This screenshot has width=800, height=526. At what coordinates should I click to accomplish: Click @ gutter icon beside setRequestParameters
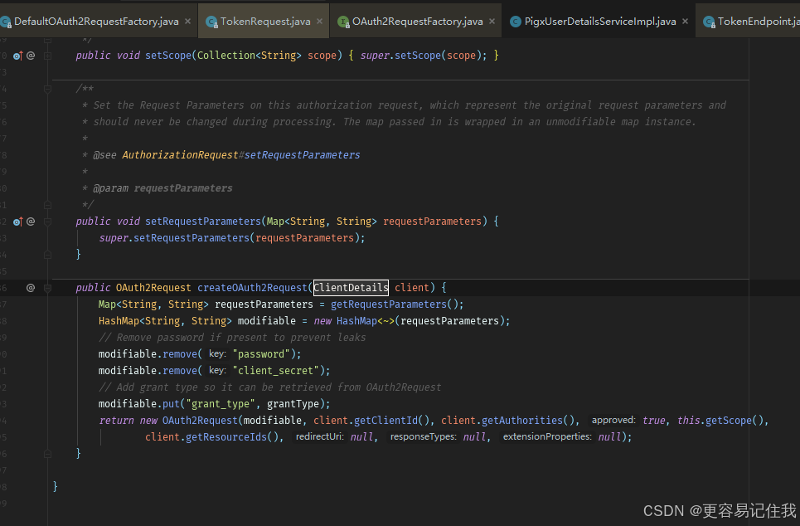coord(31,222)
